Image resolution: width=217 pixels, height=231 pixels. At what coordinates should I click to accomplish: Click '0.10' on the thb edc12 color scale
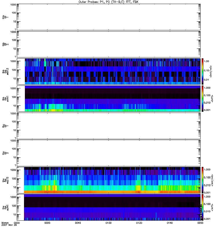click(207, 70)
